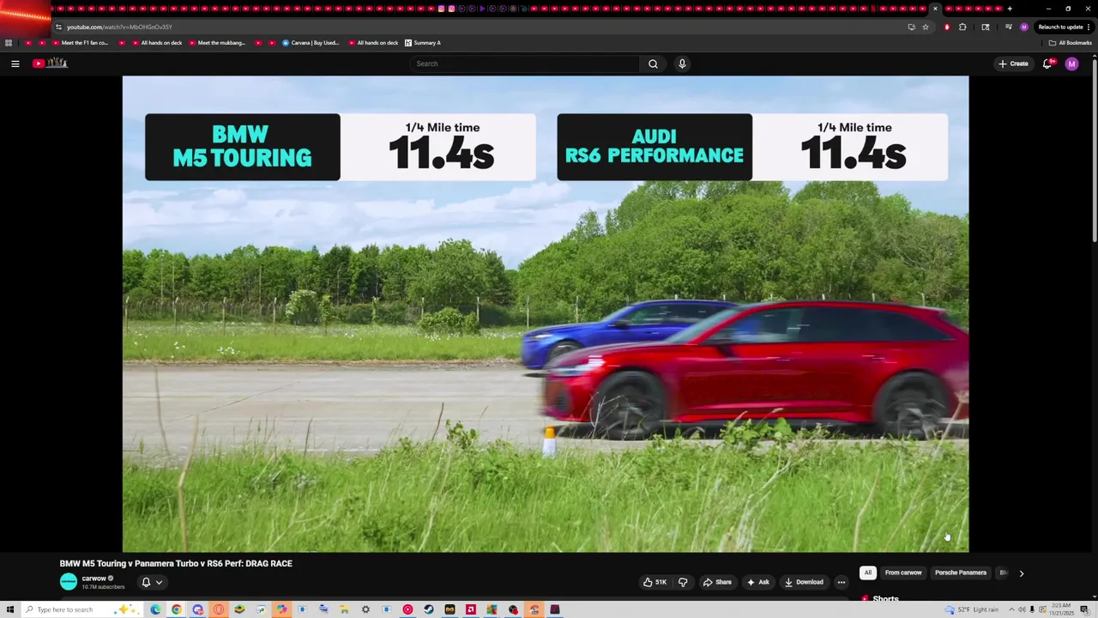Open more actions three-dot menu under video
1098x618 pixels.
pos(842,582)
